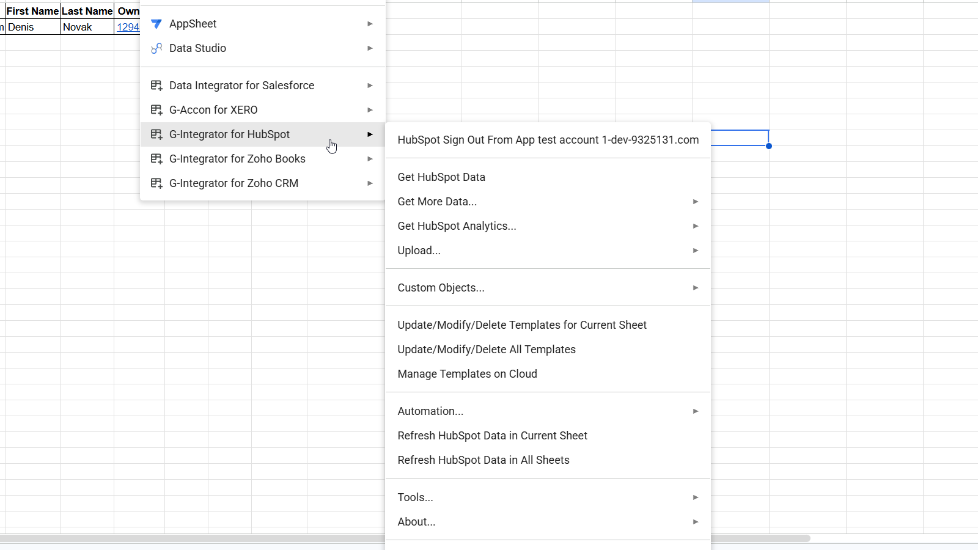Click the Data Studio icon
Screen dimensions: 978x550
pyautogui.click(x=156, y=48)
